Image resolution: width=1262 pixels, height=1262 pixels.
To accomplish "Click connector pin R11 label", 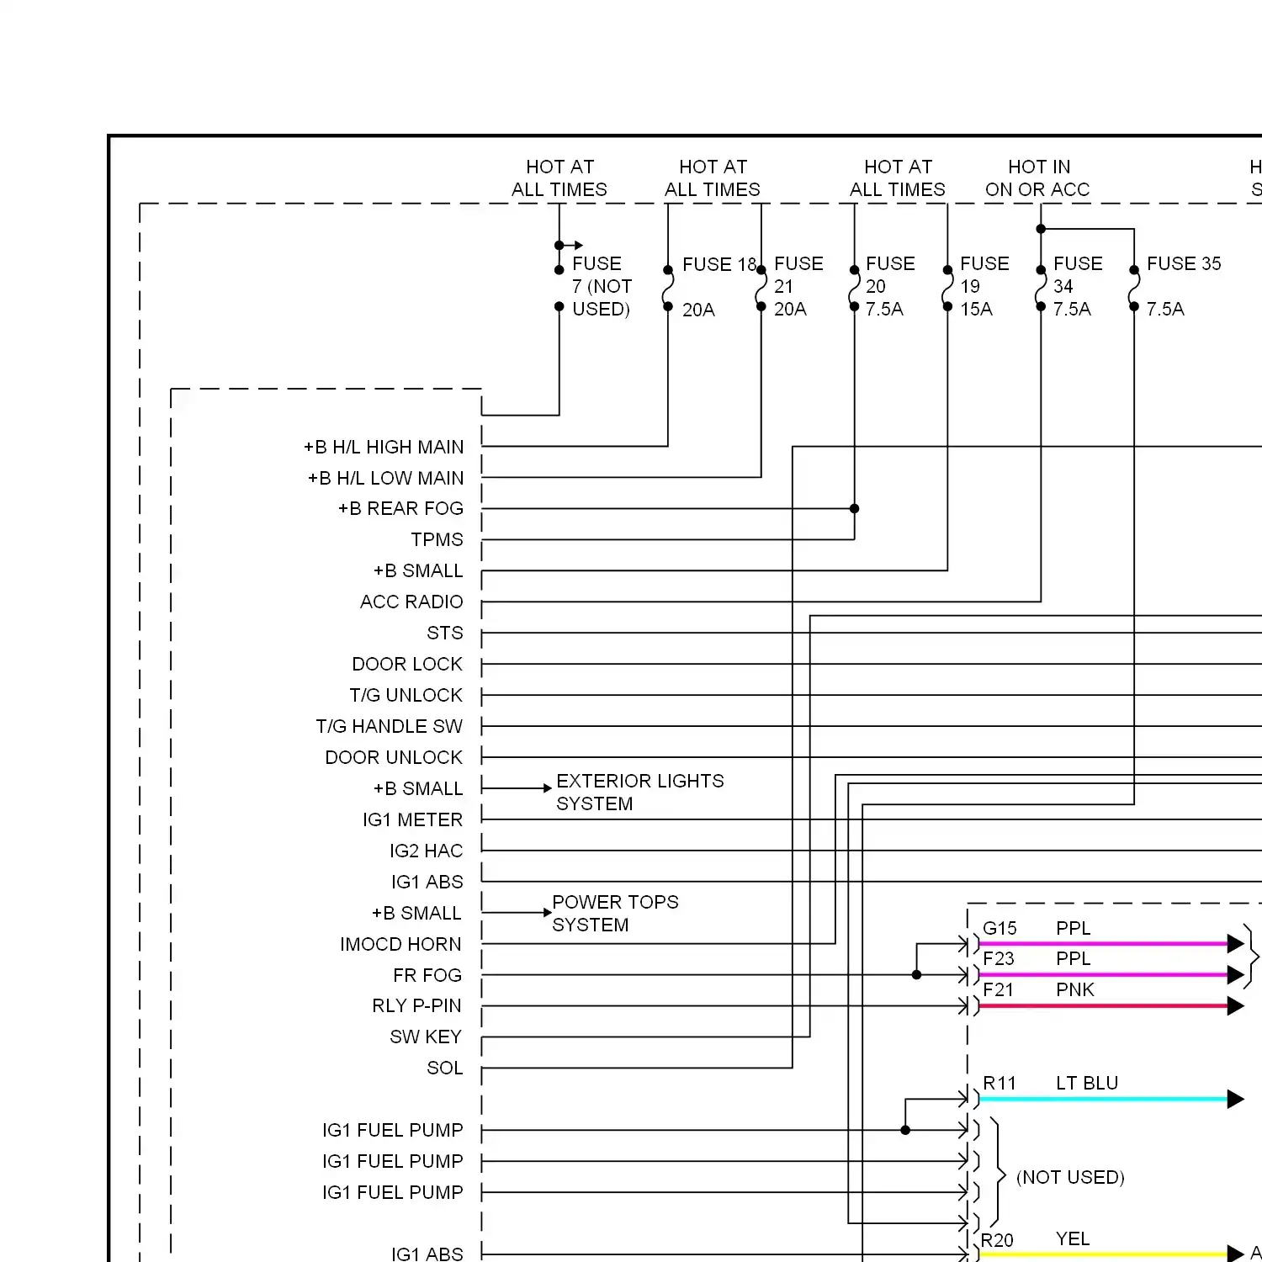I will point(1000,1083).
